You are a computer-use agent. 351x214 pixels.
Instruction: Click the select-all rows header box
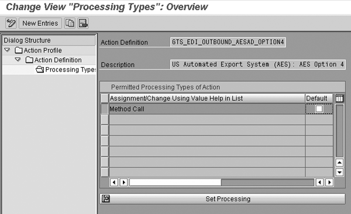(x=105, y=98)
